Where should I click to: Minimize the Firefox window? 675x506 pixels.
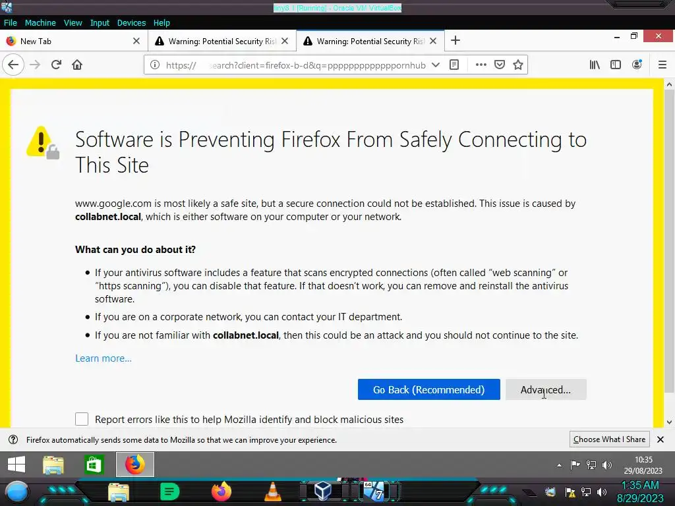point(617,37)
